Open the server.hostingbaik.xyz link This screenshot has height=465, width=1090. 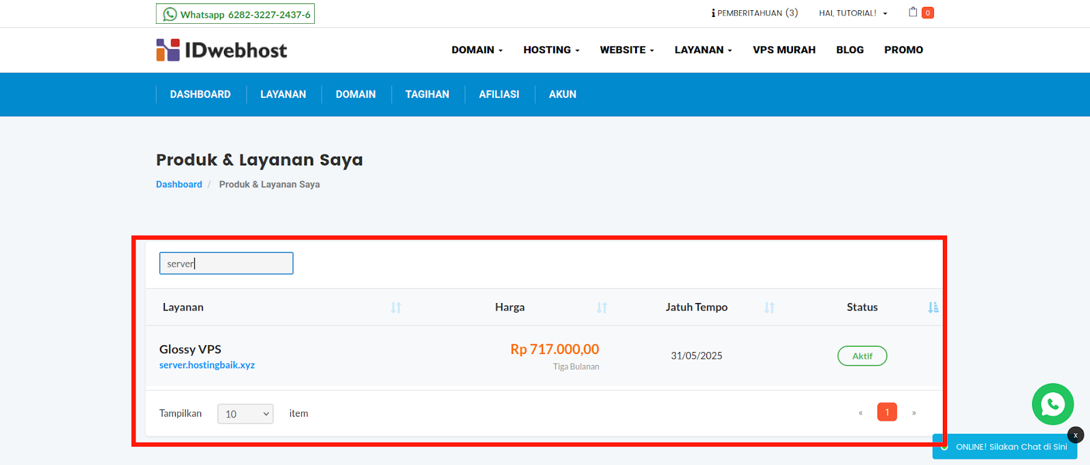pyautogui.click(x=207, y=365)
